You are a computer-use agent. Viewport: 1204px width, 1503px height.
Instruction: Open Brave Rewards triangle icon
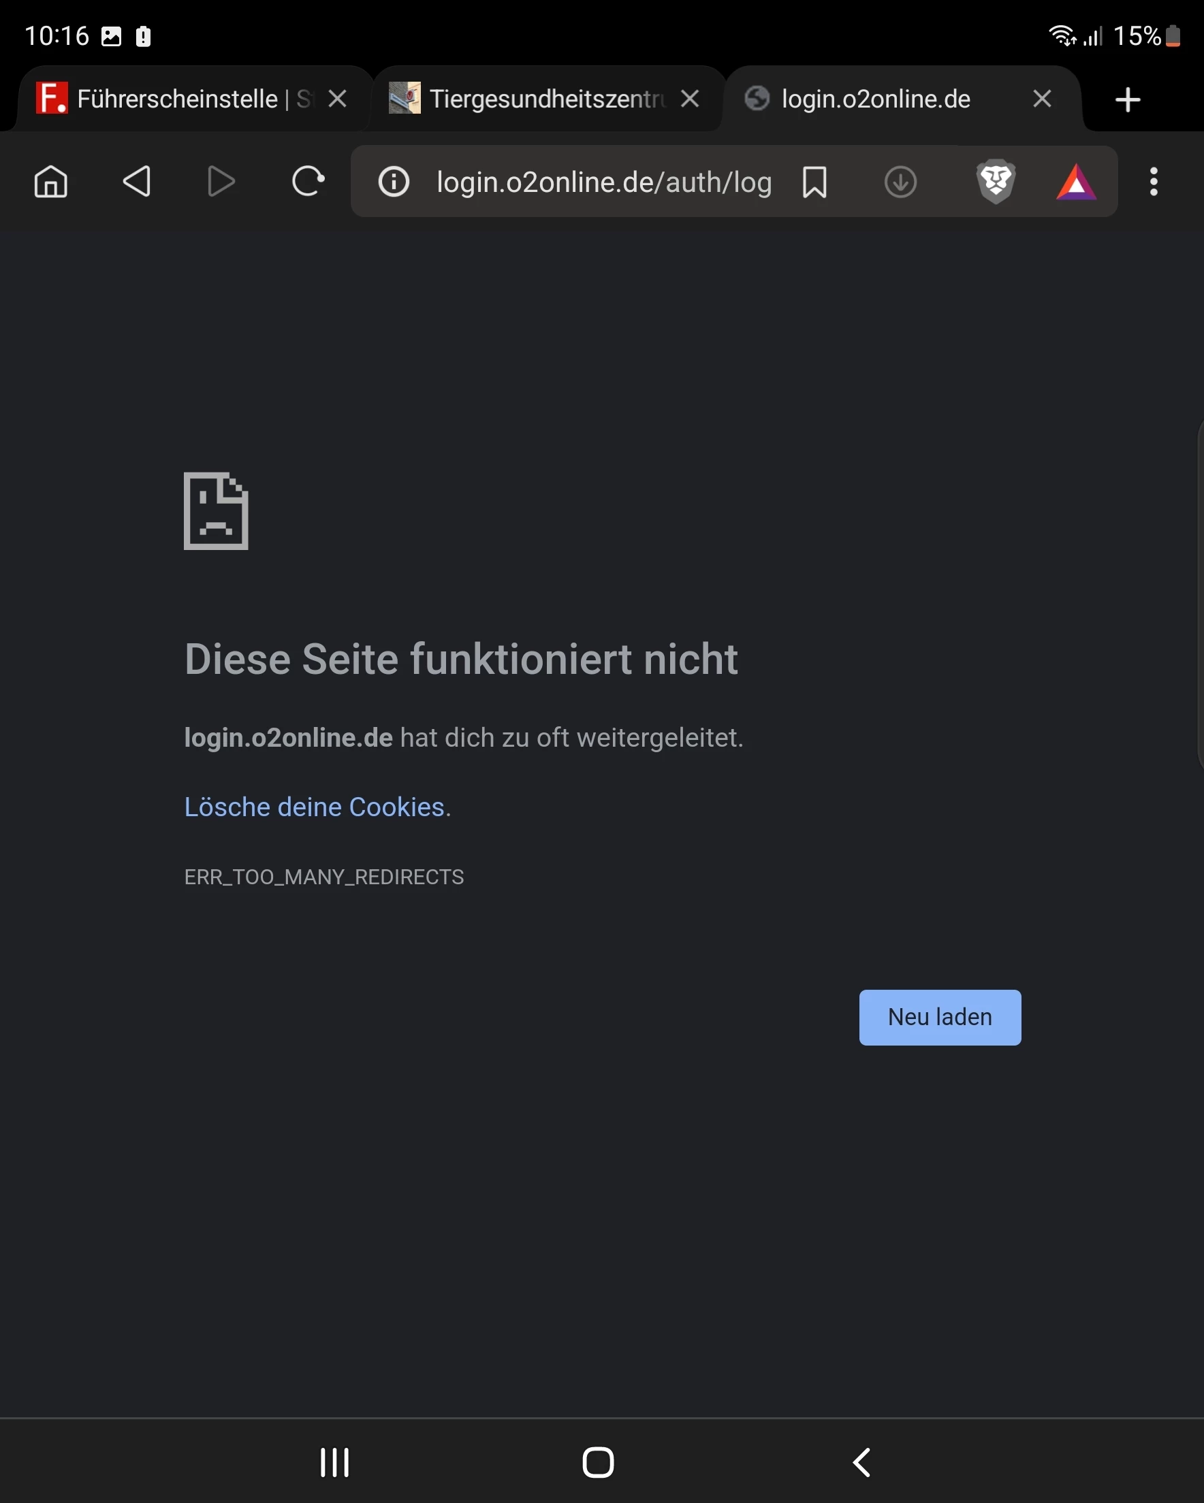(1077, 182)
